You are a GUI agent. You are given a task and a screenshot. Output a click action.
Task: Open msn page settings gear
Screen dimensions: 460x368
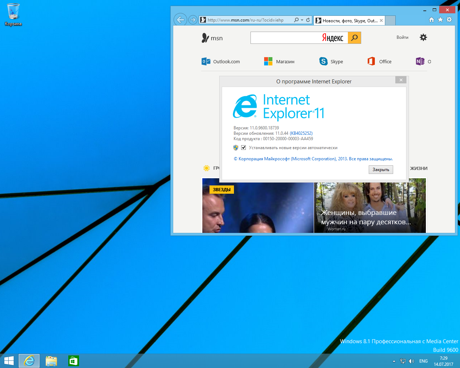pos(423,37)
